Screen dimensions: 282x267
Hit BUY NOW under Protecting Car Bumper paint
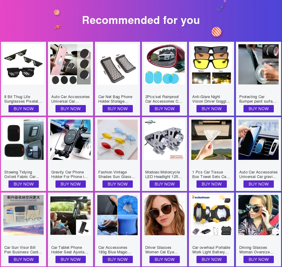point(259,109)
